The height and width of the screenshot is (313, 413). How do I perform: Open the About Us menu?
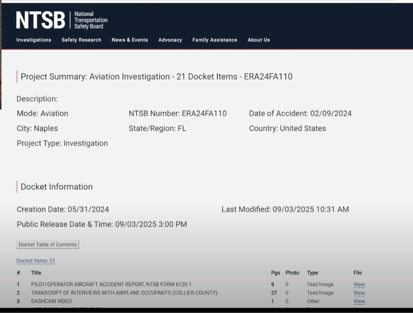pos(258,40)
